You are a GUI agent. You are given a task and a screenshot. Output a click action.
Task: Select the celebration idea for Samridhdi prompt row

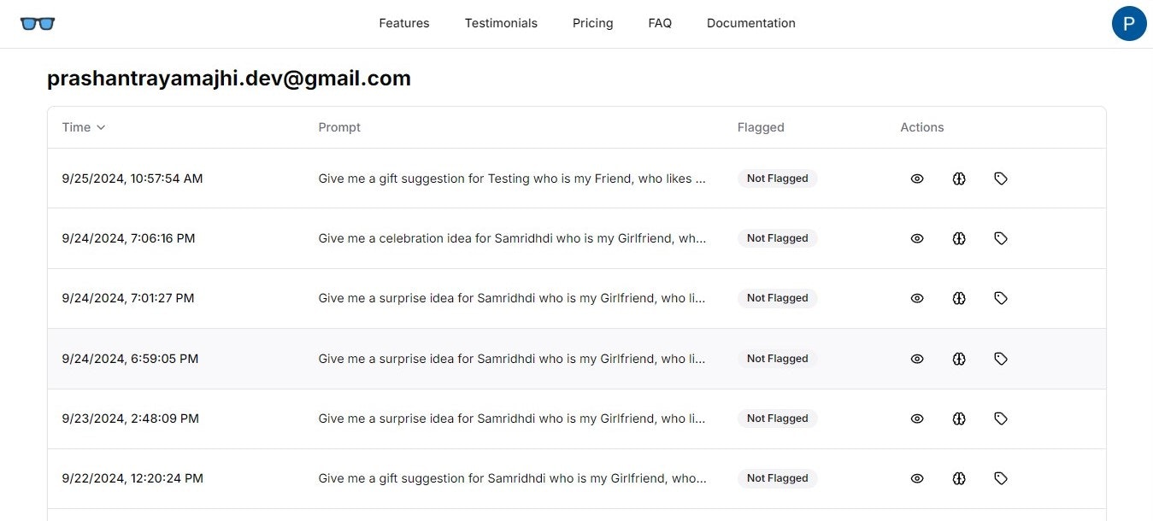click(512, 238)
